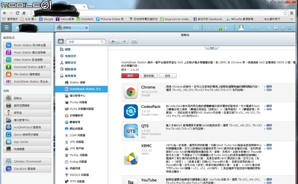
Task: Click the cloud icon in QTS top bar
Action: click(196, 28)
